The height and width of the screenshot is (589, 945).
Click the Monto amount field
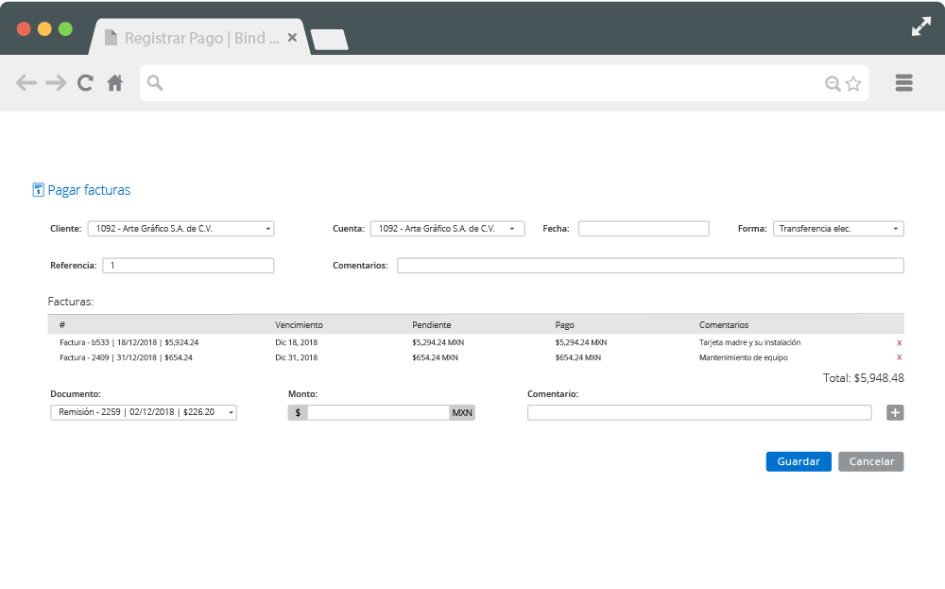click(378, 412)
